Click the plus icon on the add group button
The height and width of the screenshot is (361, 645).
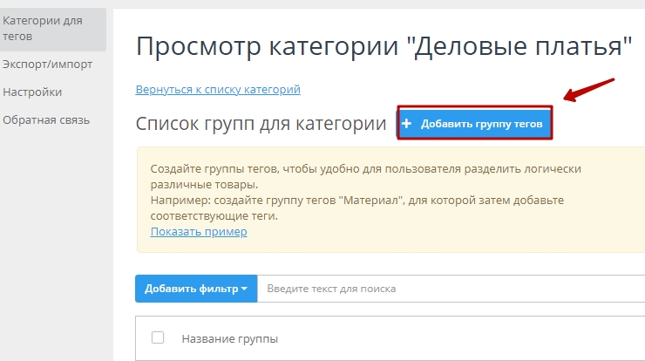point(407,124)
